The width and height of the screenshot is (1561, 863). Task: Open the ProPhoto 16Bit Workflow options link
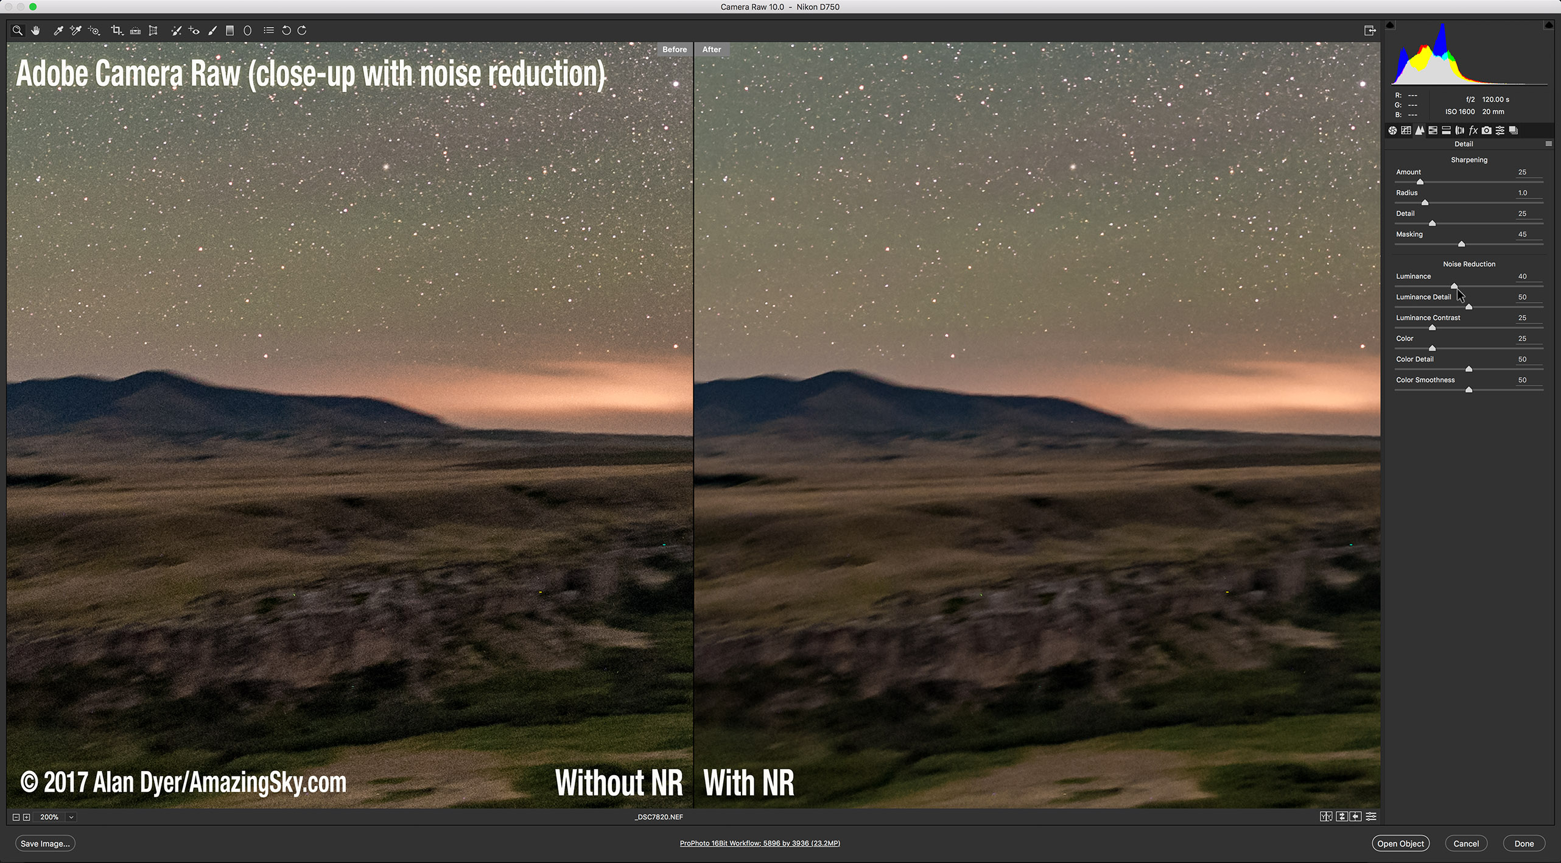tap(760, 843)
